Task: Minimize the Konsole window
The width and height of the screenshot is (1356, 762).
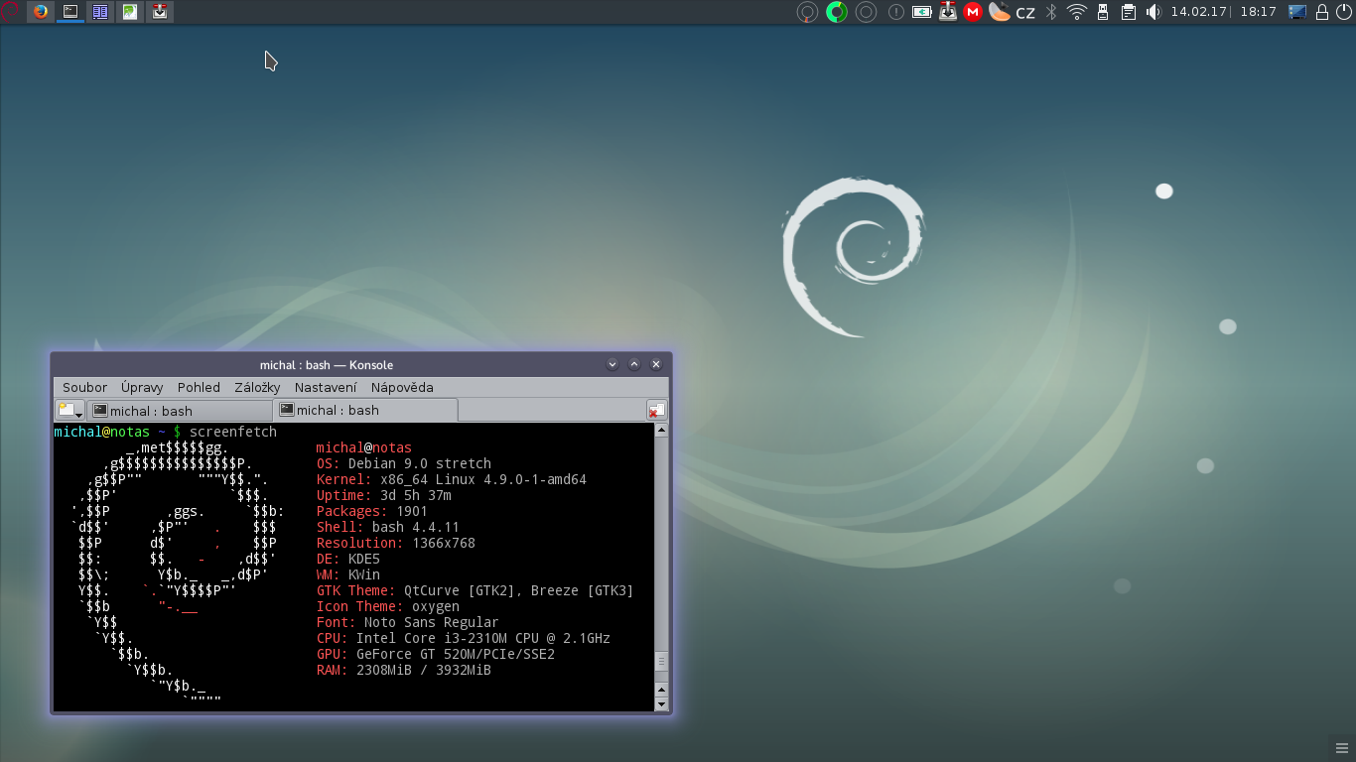Action: click(612, 364)
